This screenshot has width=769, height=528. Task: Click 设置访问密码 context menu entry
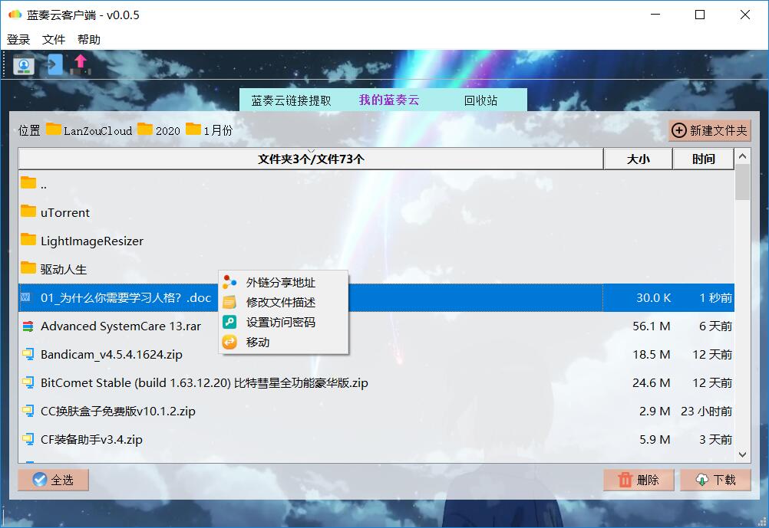[280, 323]
